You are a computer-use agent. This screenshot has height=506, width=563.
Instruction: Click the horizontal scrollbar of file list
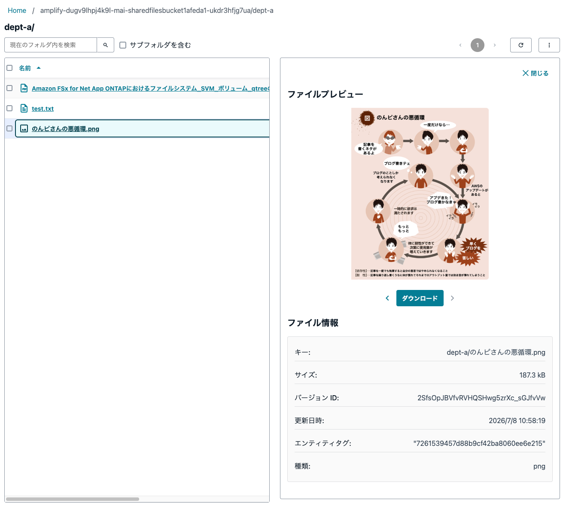pos(73,499)
